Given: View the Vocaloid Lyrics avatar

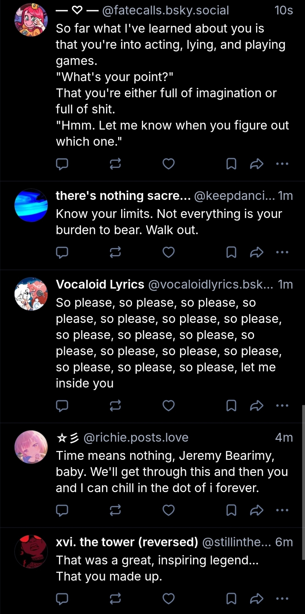Looking at the screenshot, I should click(x=31, y=294).
